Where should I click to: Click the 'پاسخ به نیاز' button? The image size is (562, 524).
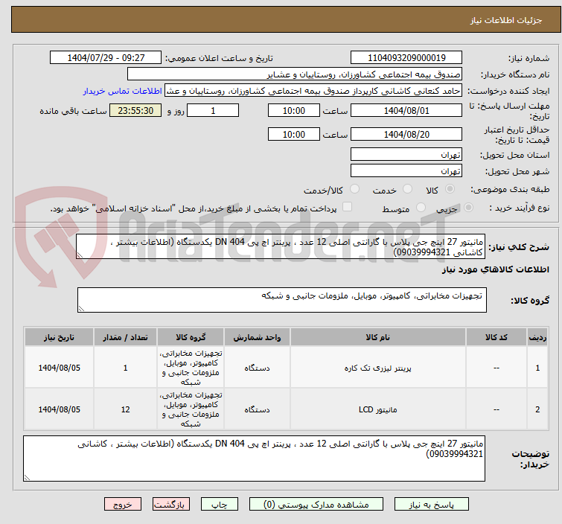444,504
